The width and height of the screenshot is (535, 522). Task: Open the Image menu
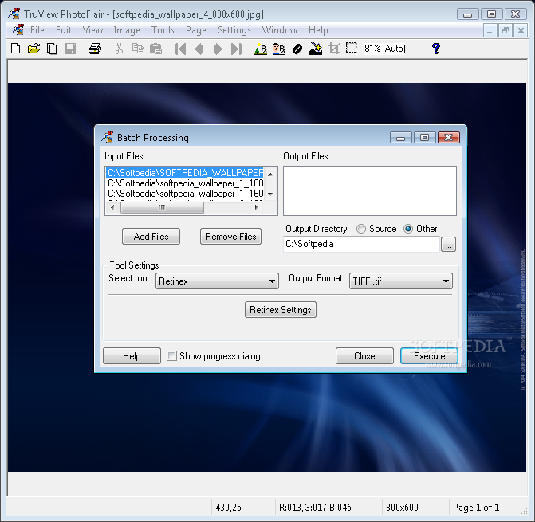coord(127,30)
